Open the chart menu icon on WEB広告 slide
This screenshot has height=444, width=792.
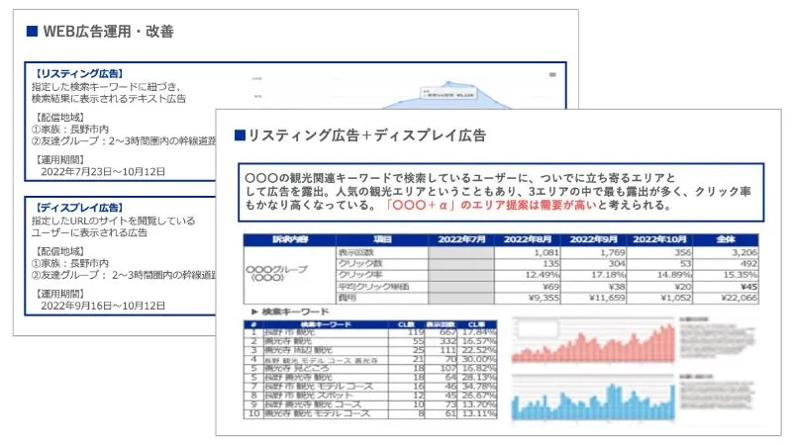click(552, 75)
